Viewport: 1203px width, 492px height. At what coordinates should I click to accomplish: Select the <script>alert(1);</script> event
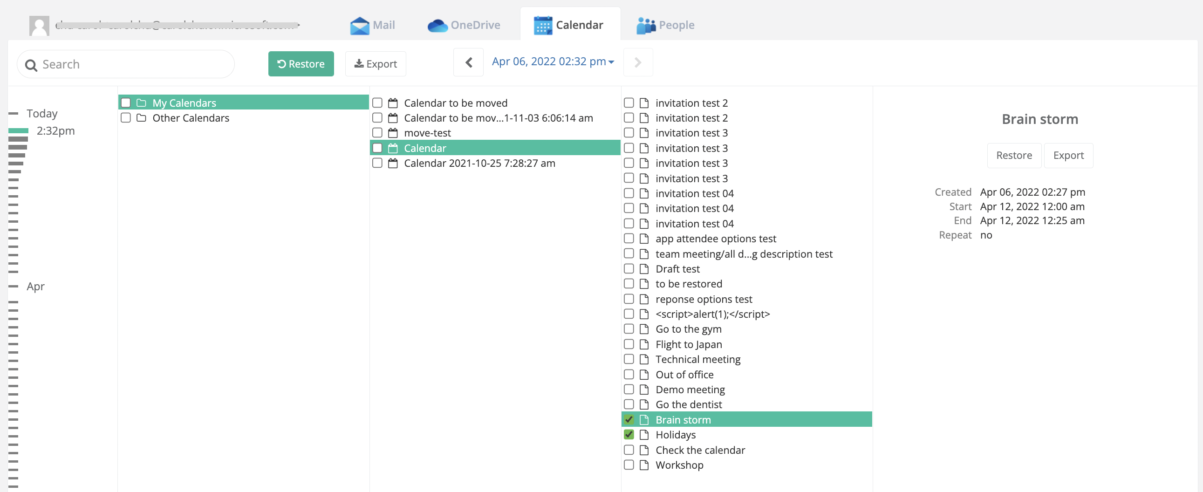click(x=746, y=314)
